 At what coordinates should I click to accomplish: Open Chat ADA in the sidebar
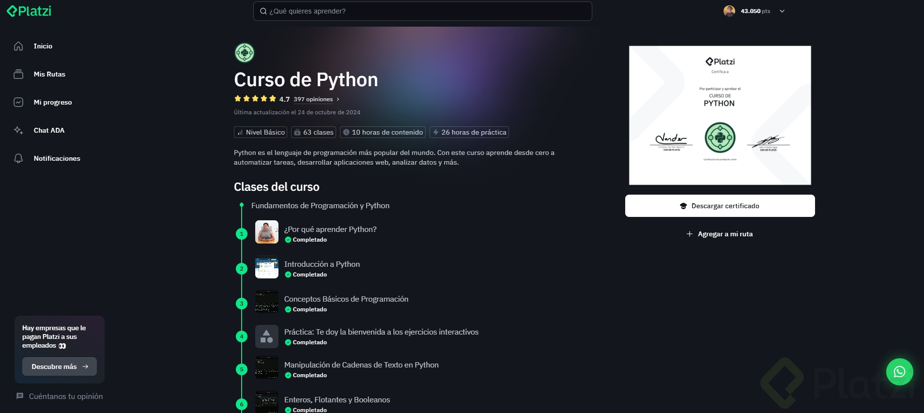49,130
